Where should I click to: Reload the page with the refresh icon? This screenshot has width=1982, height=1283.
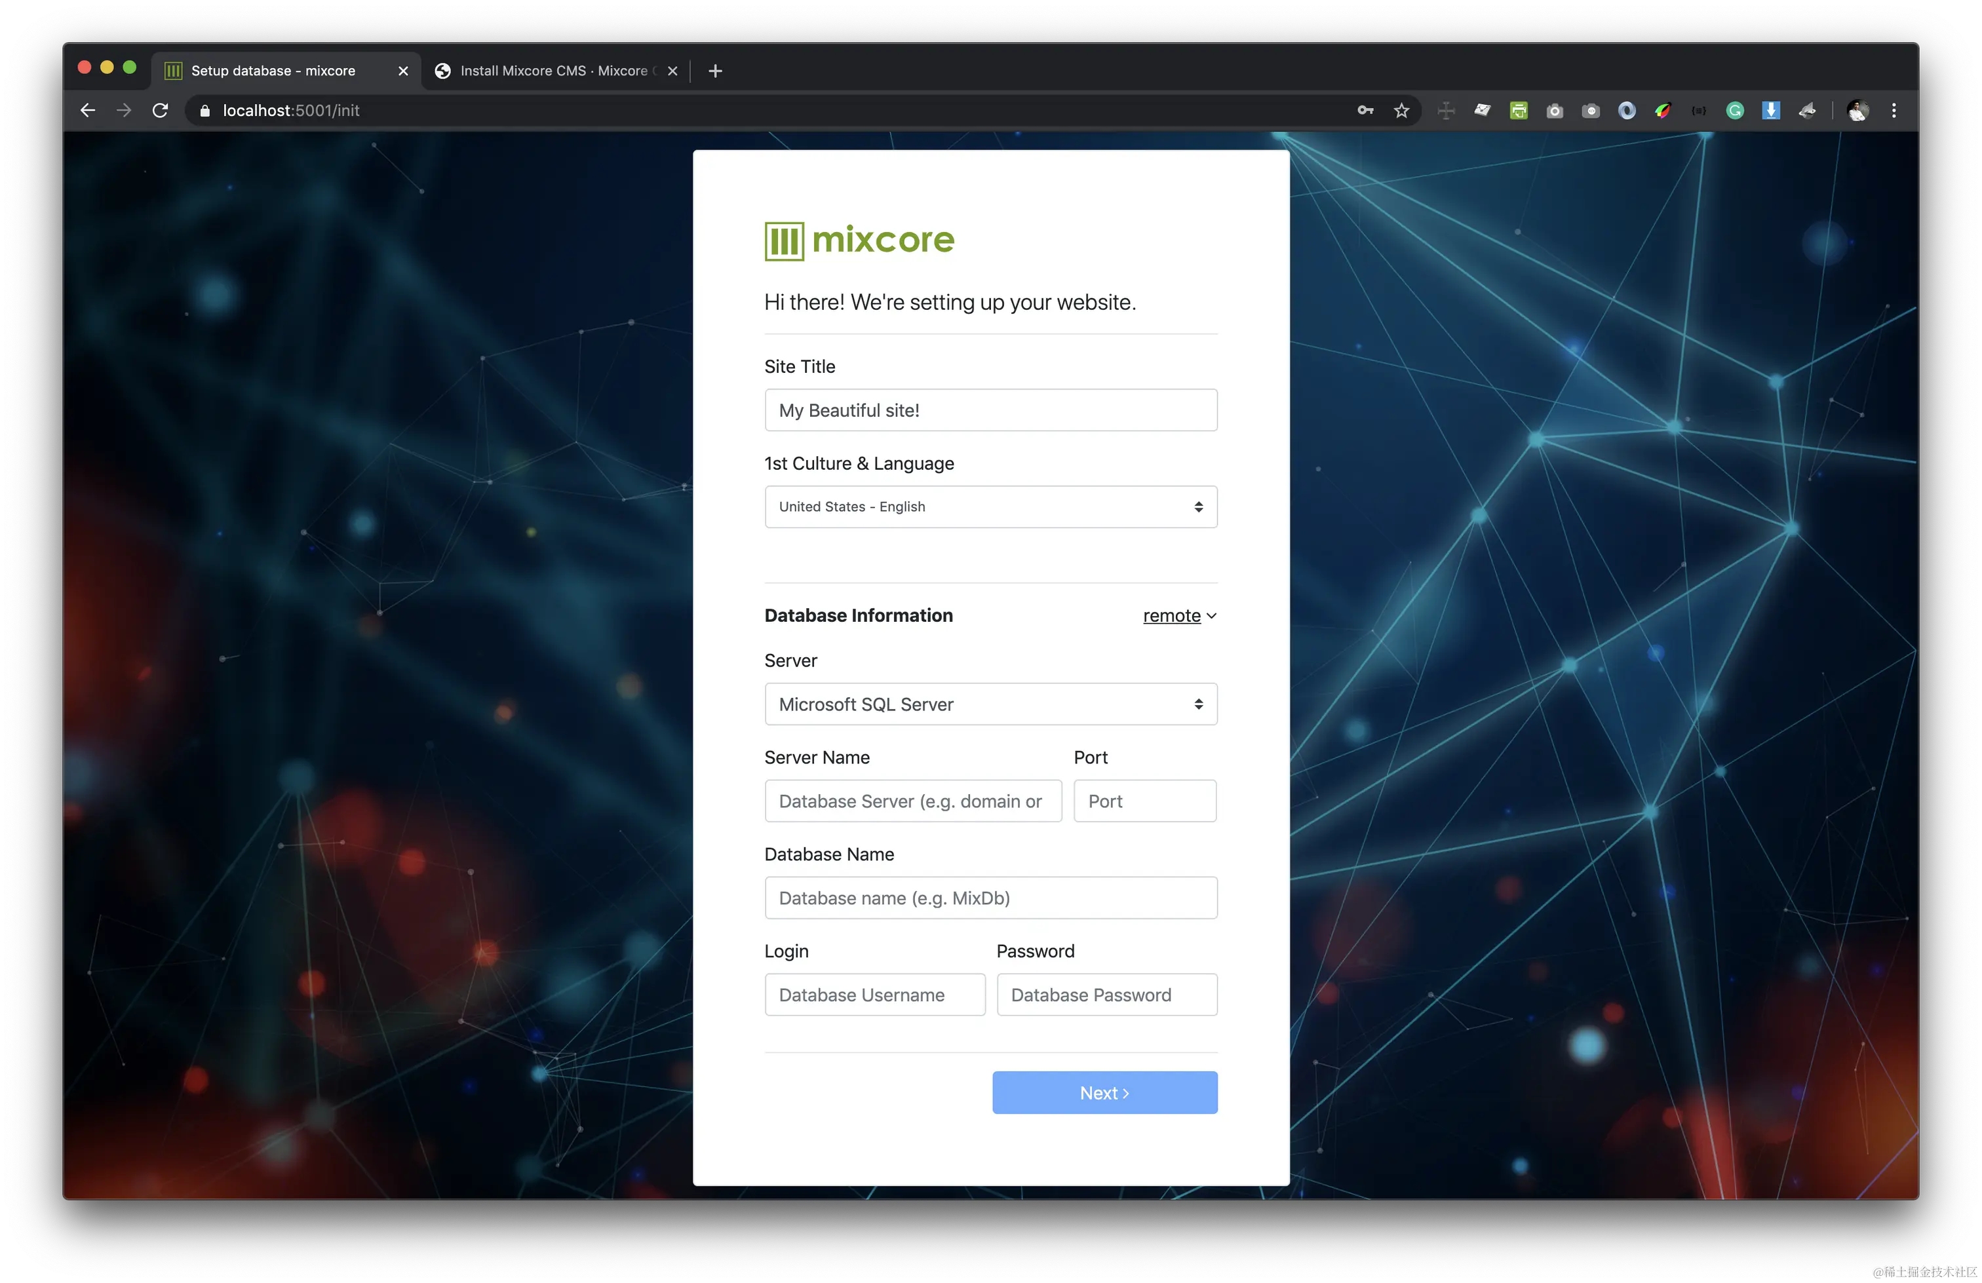(x=160, y=111)
